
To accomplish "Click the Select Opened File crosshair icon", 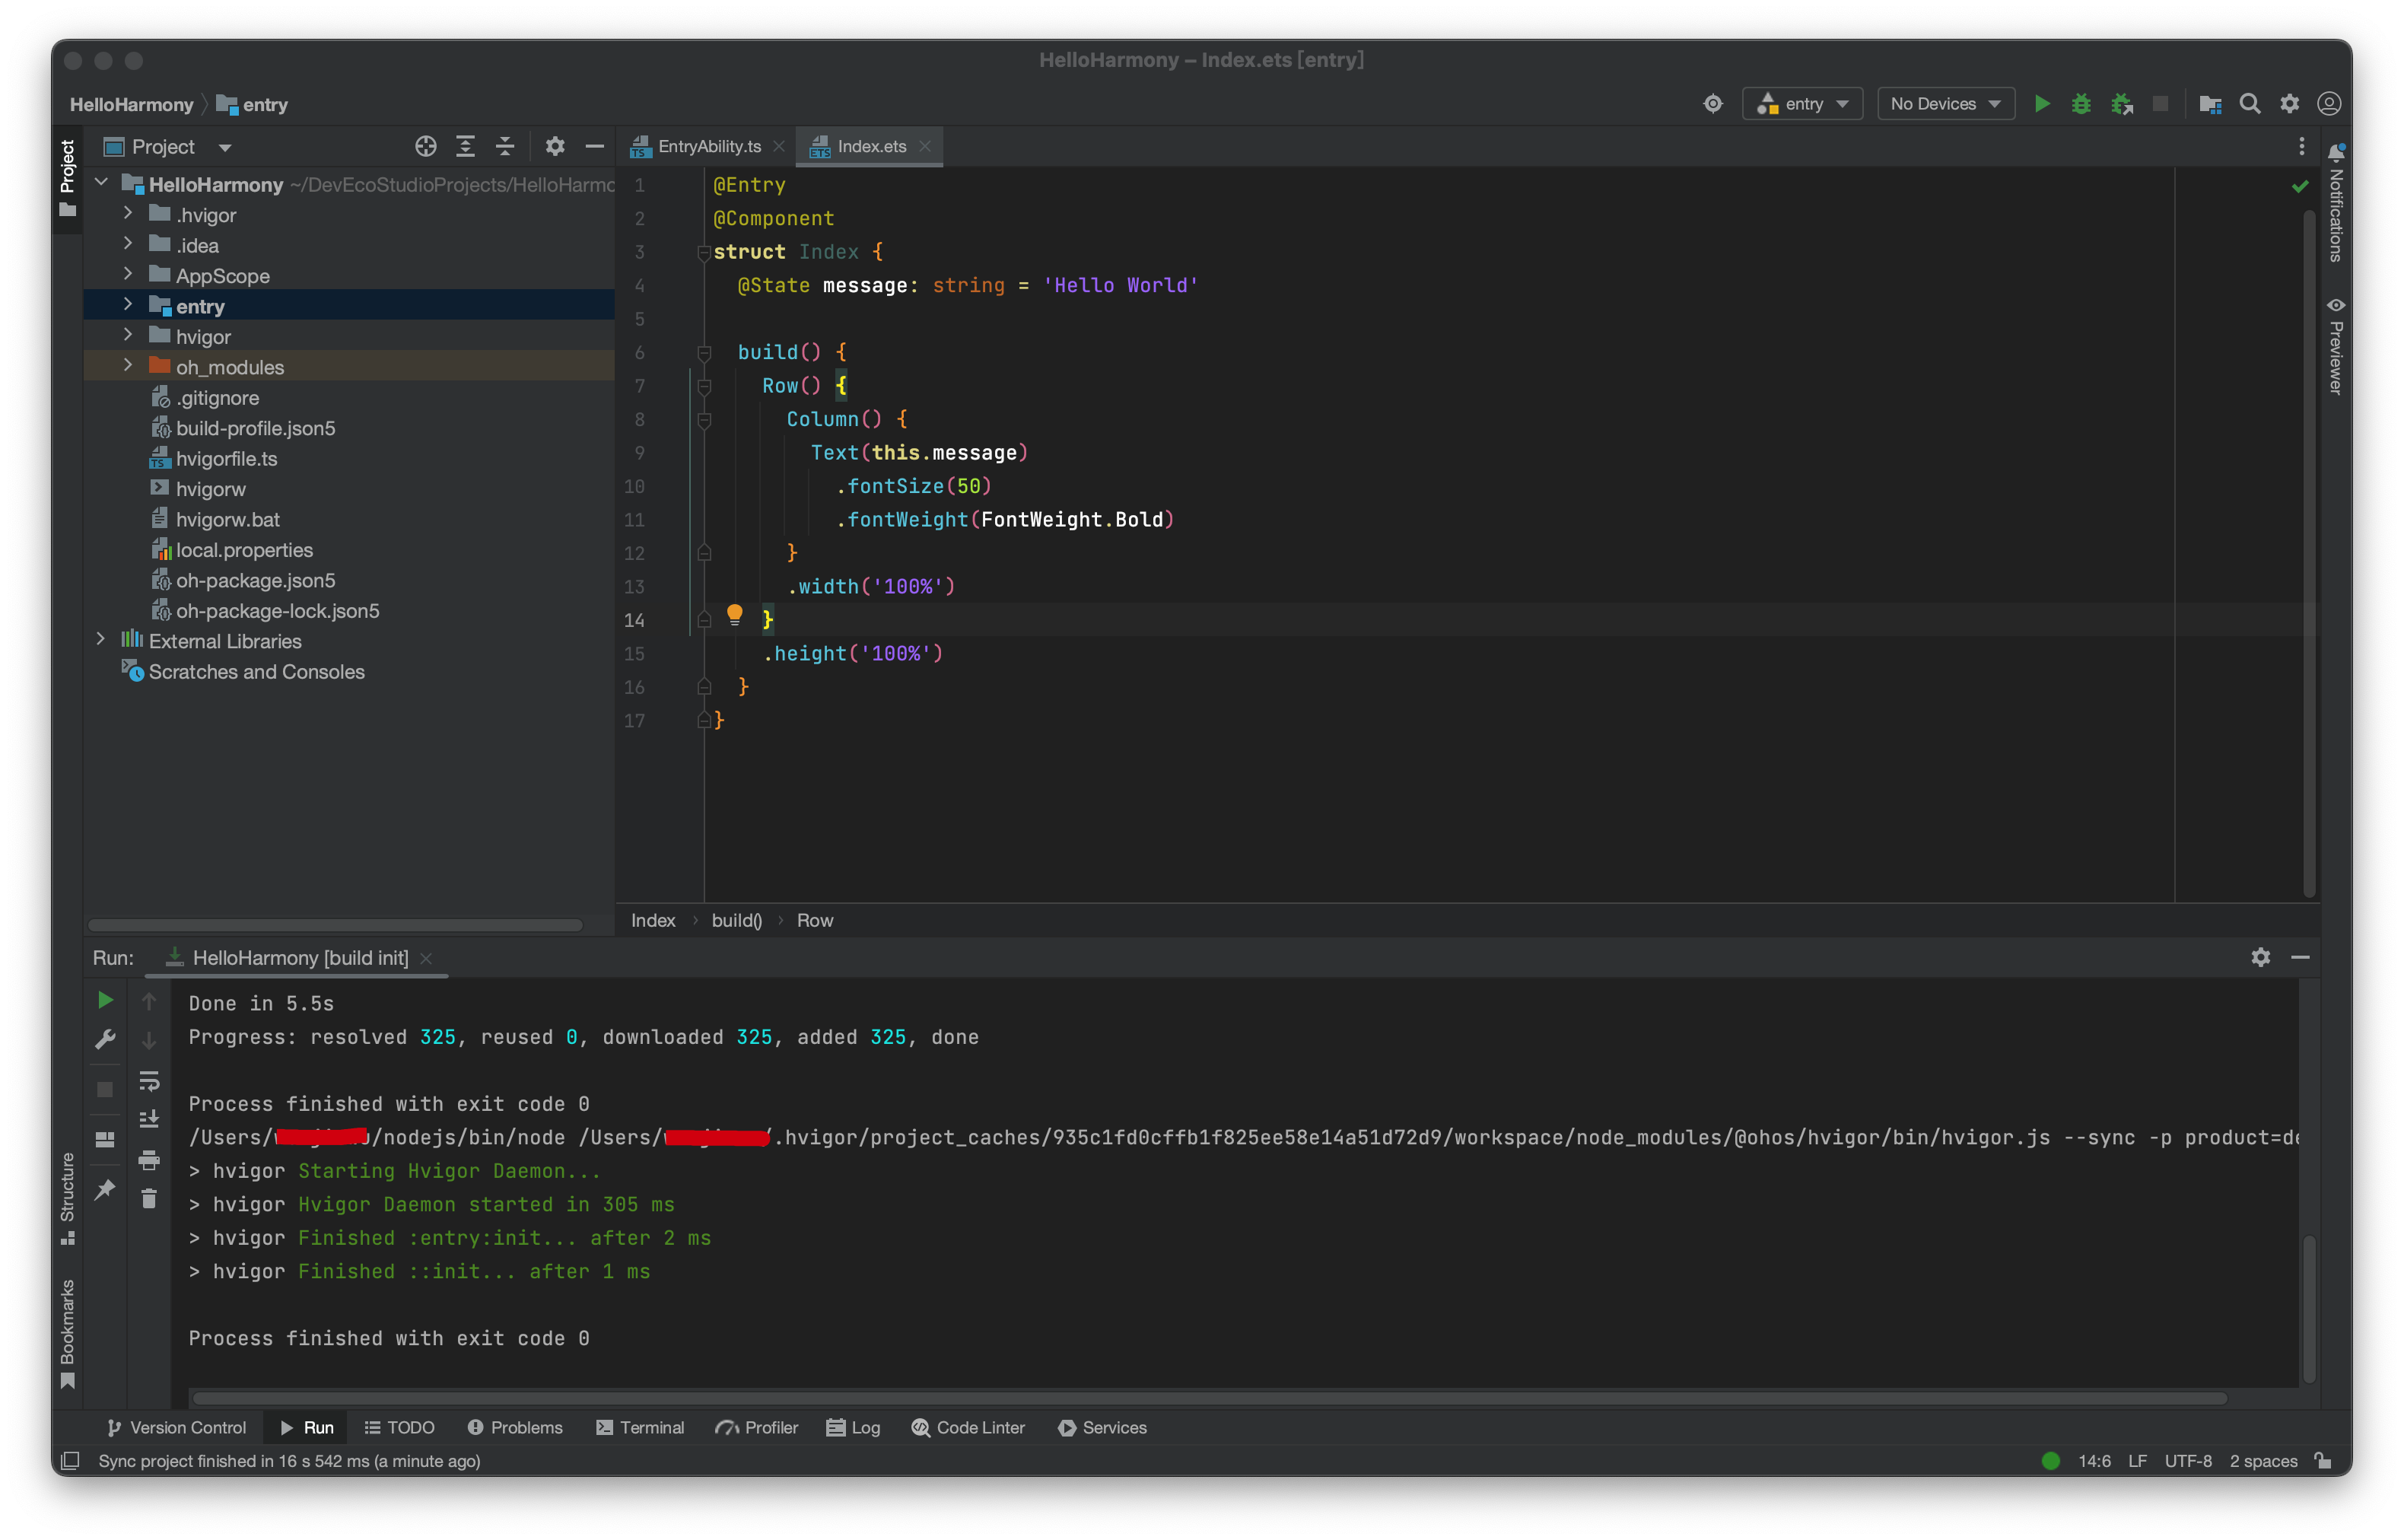I will (x=426, y=147).
